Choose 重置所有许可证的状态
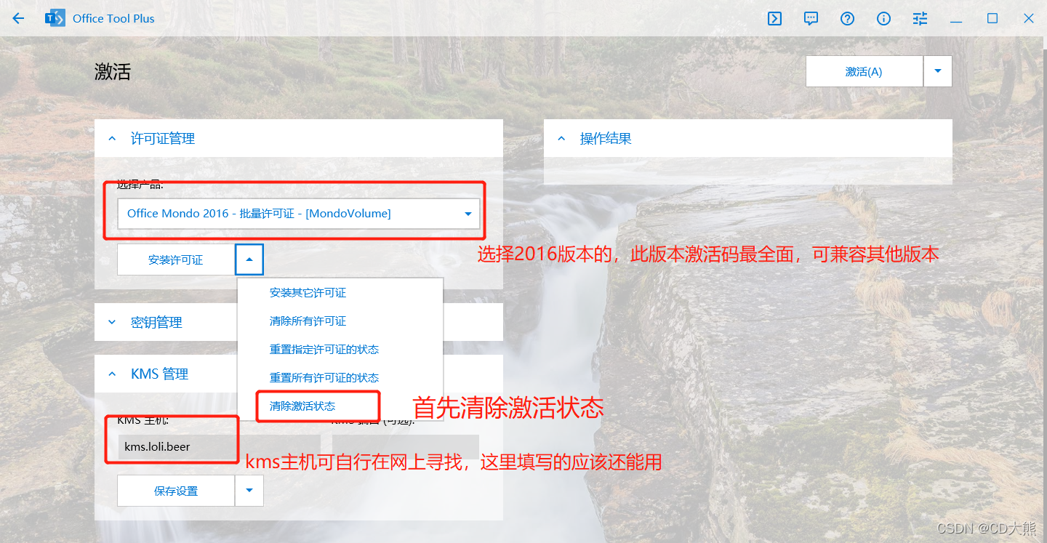 [340, 377]
